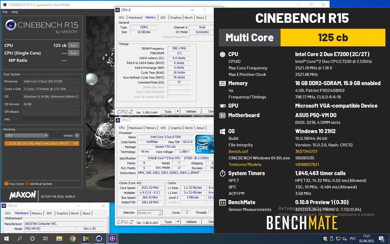
Task: Click the System Timers stopwatch icon
Action: [222, 173]
